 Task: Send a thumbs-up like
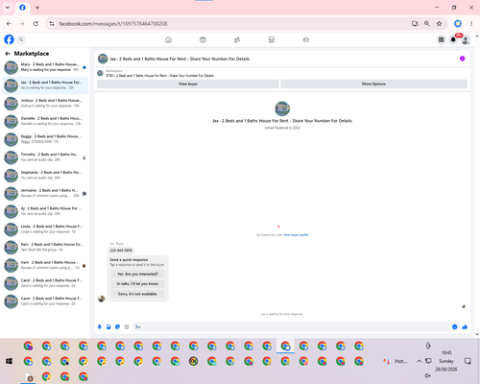tap(465, 326)
